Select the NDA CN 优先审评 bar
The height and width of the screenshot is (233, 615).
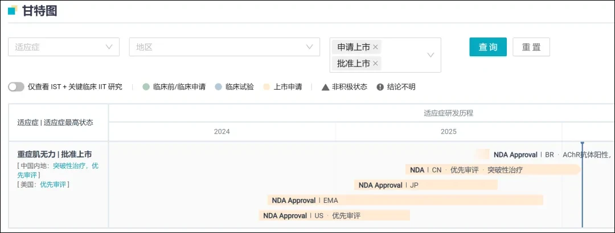(x=493, y=169)
